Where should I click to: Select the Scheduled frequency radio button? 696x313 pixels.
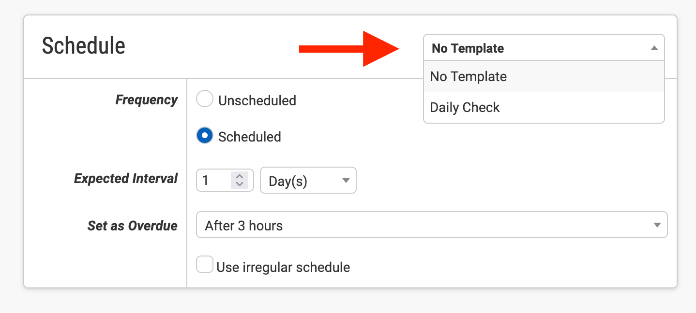pyautogui.click(x=205, y=136)
